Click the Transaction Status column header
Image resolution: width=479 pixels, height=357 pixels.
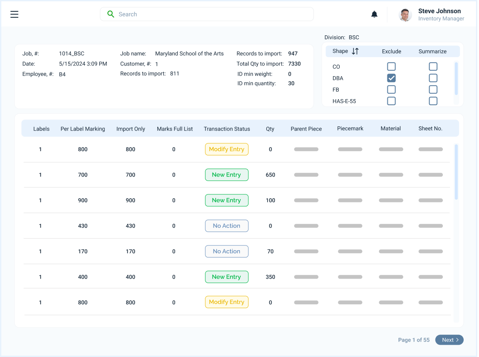click(x=227, y=129)
